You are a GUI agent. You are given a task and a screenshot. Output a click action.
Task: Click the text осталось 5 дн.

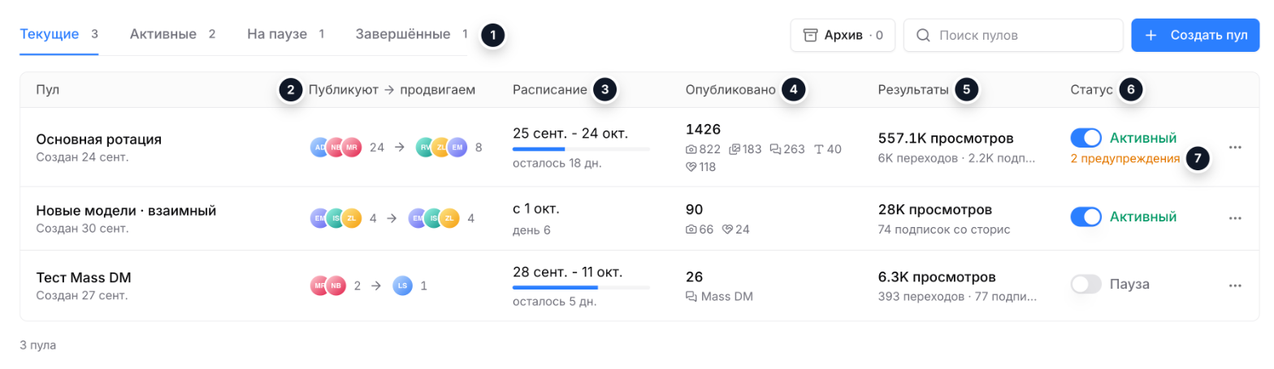554,302
